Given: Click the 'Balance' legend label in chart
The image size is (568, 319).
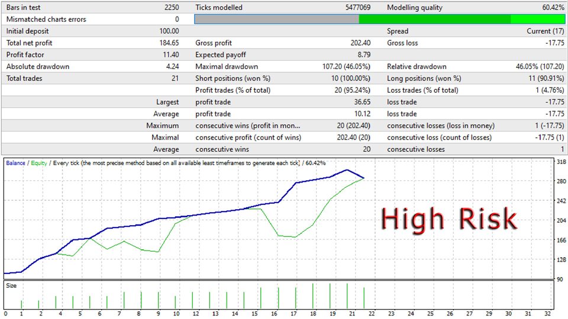Looking at the screenshot, I should tap(15, 163).
